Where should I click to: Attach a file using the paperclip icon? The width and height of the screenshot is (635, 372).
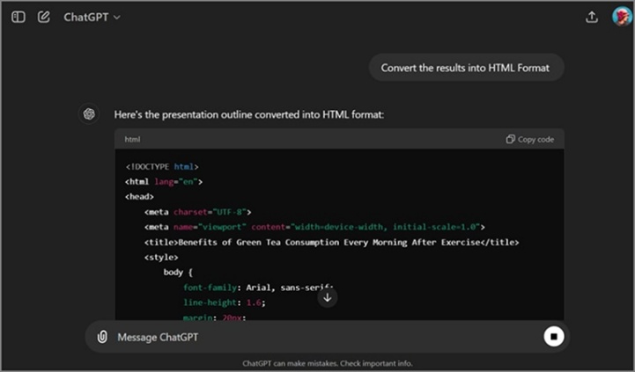point(102,337)
